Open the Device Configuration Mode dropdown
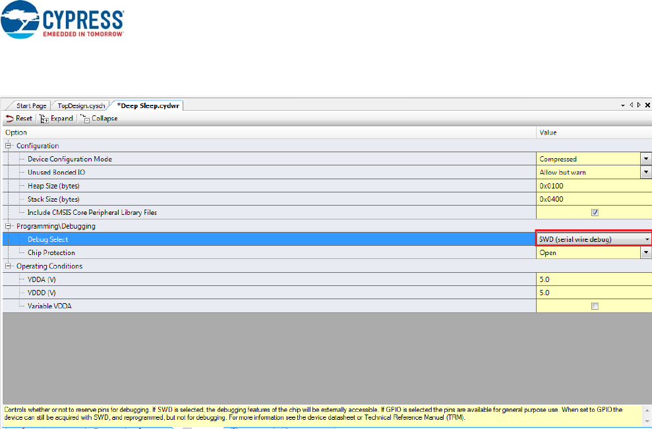Viewport: 652px width, 429px height. click(646, 159)
